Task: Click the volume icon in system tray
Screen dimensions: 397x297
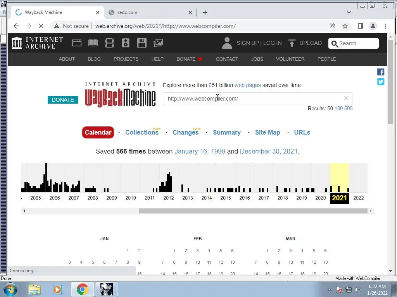Action: tap(358, 290)
